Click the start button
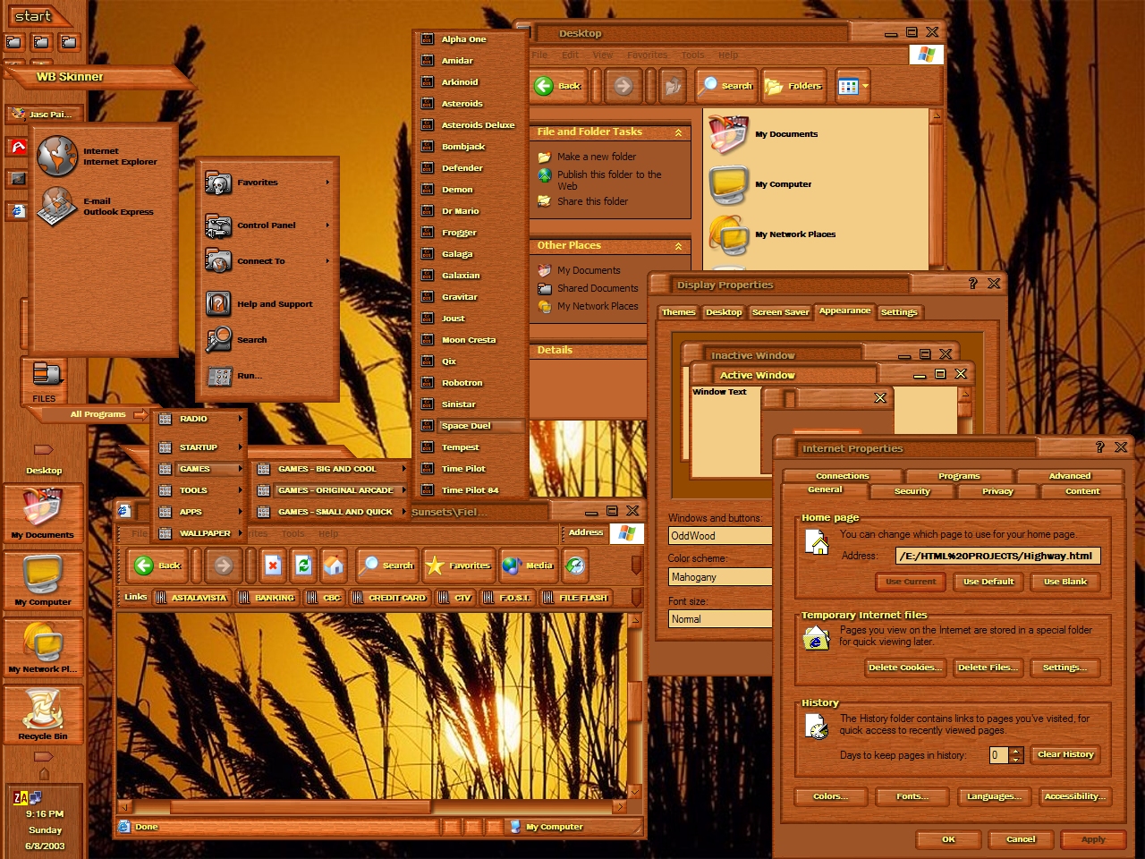Screen dimensions: 1145x859 click(x=36, y=15)
